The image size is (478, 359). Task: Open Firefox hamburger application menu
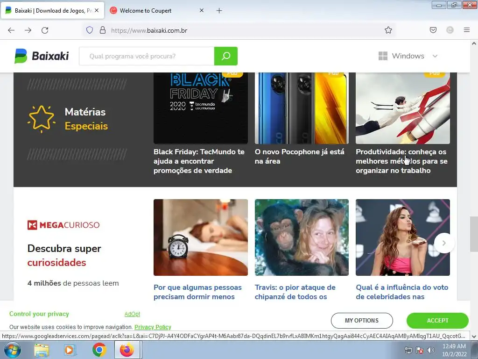pyautogui.click(x=467, y=30)
